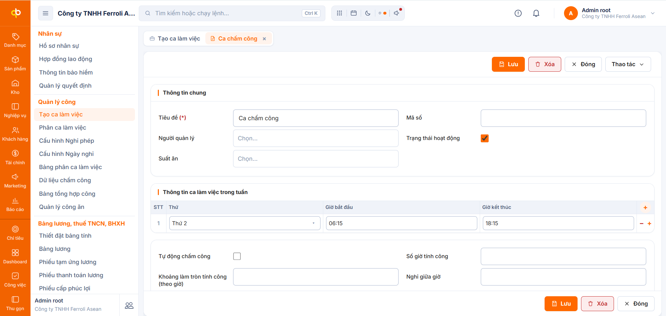
Task: Toggle the hamburger menu button
Action: 45,13
